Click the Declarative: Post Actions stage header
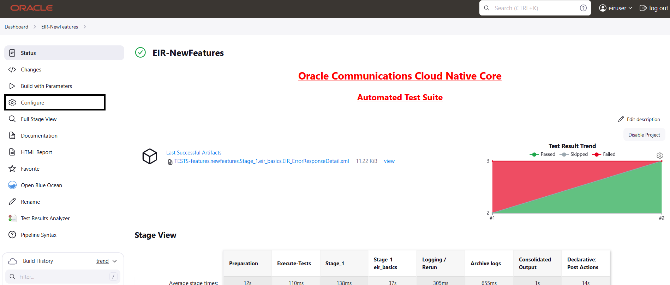The image size is (670, 285). [586, 263]
